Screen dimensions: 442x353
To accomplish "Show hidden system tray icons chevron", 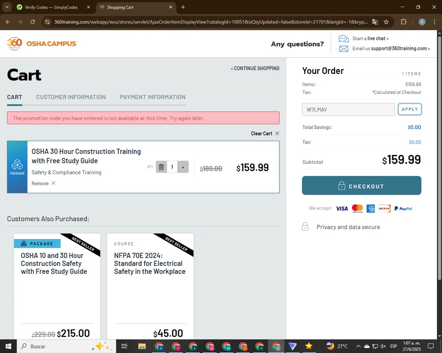I will [358, 346].
